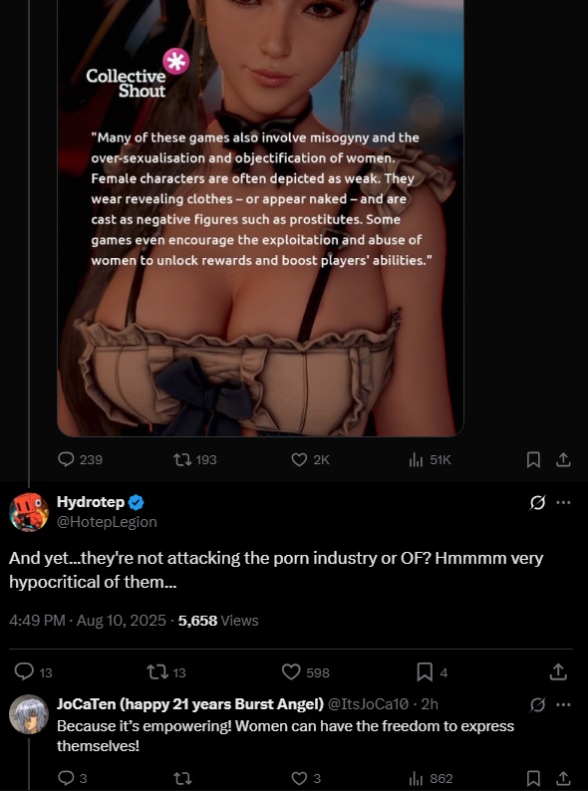Open JoCaTen's profile avatar
Image resolution: width=588 pixels, height=791 pixels.
pyautogui.click(x=29, y=714)
